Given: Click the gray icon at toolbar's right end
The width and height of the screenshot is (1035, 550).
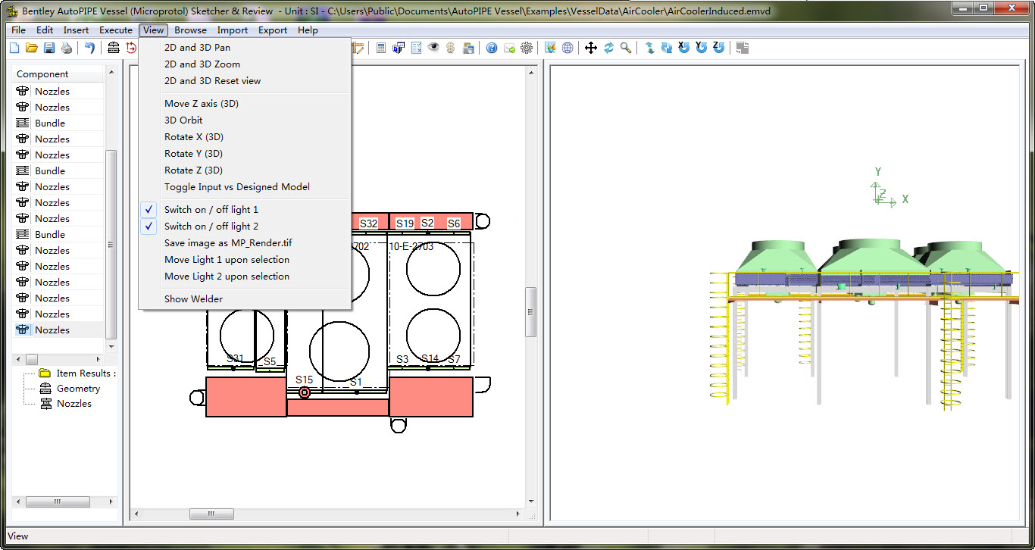Looking at the screenshot, I should click(x=743, y=48).
